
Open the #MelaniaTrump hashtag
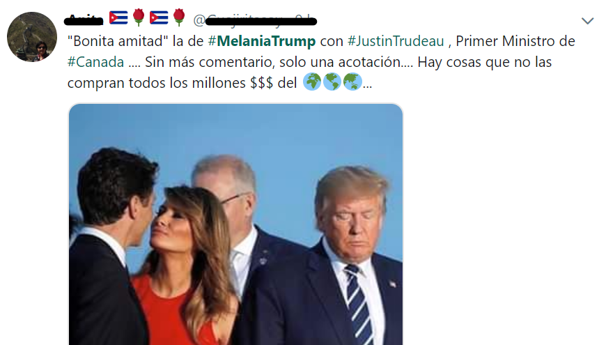262,41
